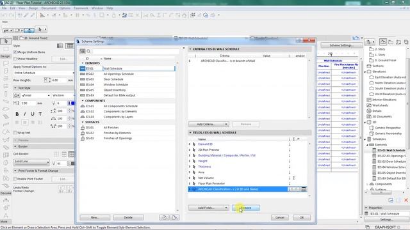410x230 pixels.
Task: Click the sum icon in the Net Volume row
Action: (x=293, y=178)
